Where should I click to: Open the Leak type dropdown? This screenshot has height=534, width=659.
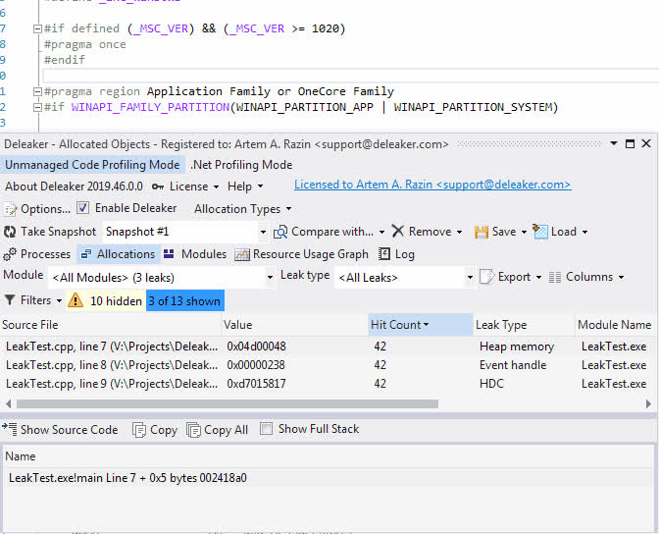[469, 278]
